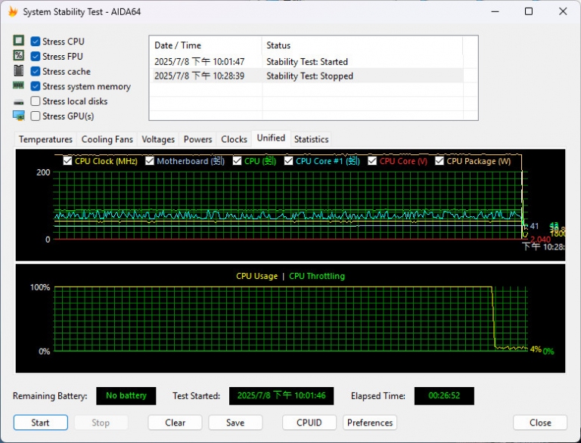Image resolution: width=581 pixels, height=443 pixels.
Task: Select the Stability Test: Started log row
Action: 307,61
